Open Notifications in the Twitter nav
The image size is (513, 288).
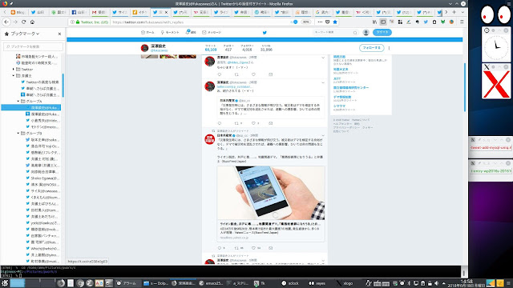(x=191, y=32)
